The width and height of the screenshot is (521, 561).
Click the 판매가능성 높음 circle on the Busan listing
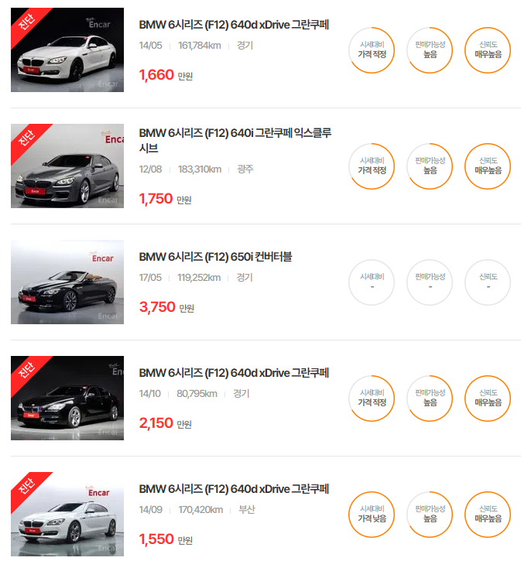pyautogui.click(x=430, y=515)
